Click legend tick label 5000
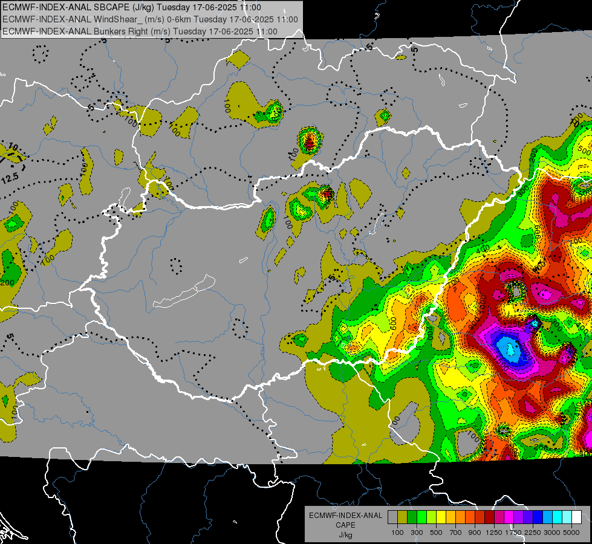 [571, 533]
